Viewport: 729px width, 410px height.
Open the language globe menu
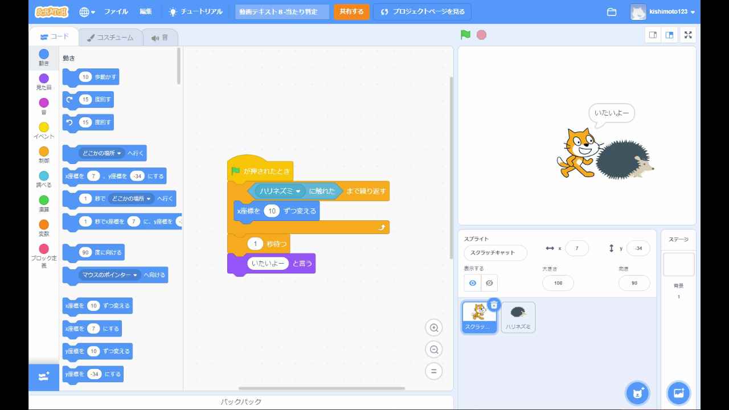pos(87,11)
